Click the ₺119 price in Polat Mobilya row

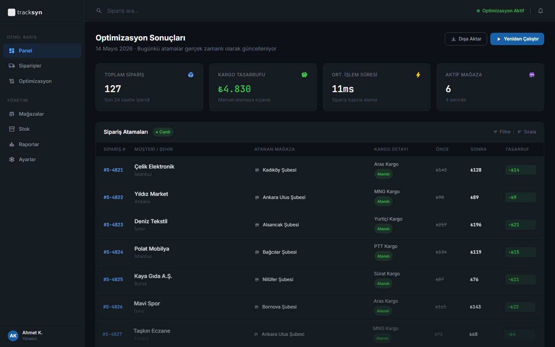click(x=476, y=252)
